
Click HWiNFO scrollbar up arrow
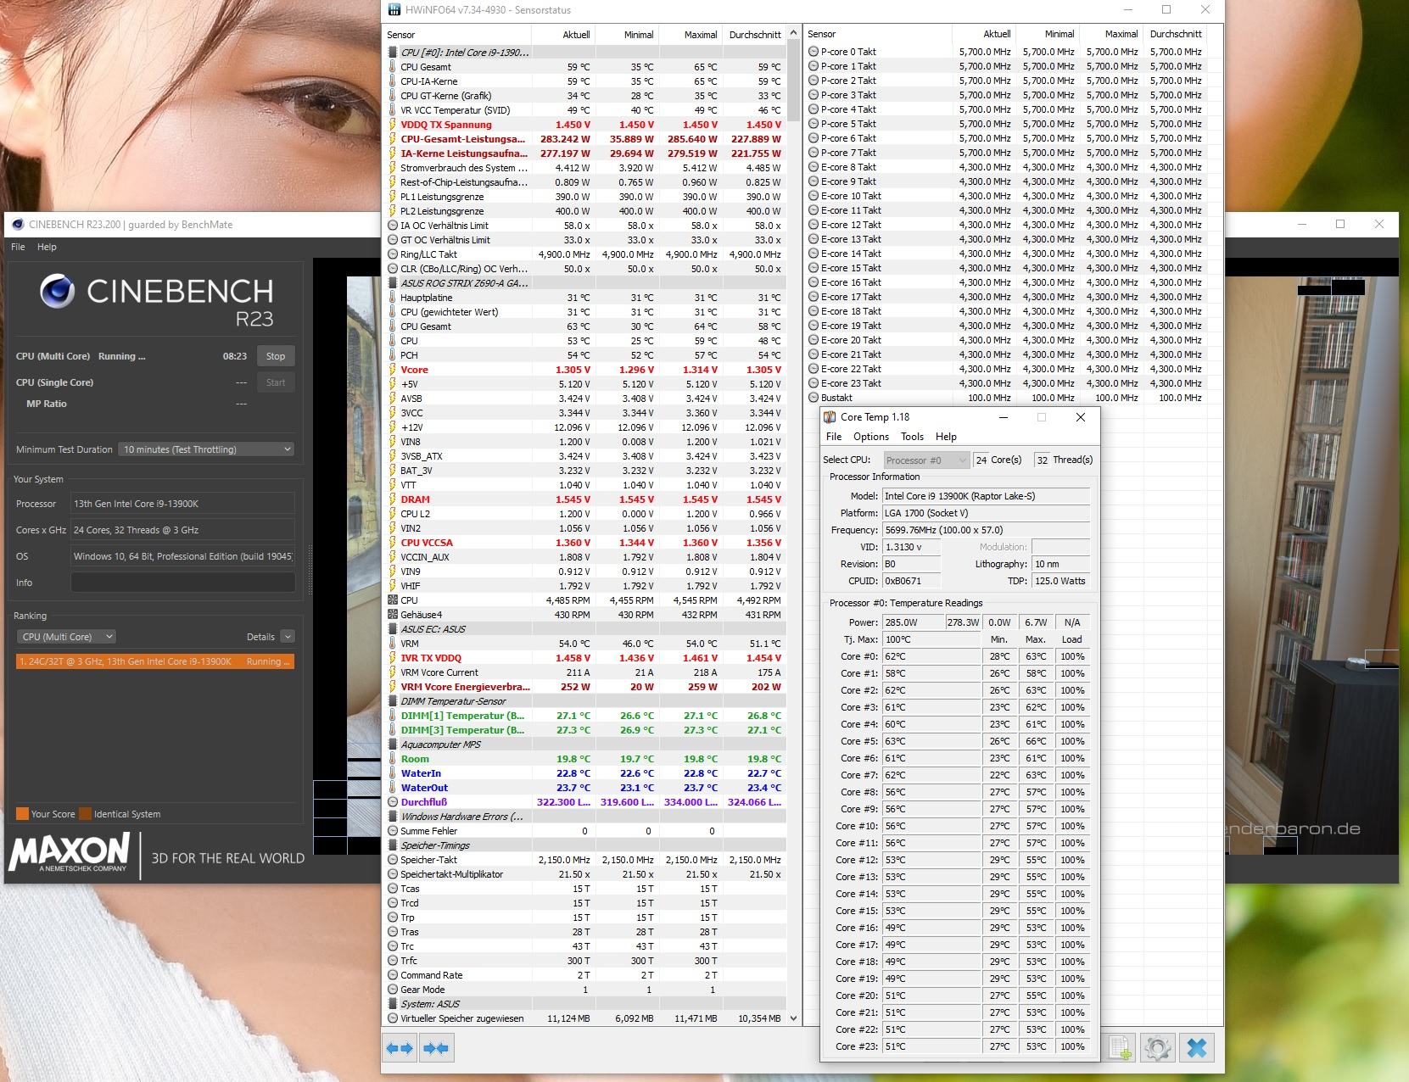coord(794,33)
